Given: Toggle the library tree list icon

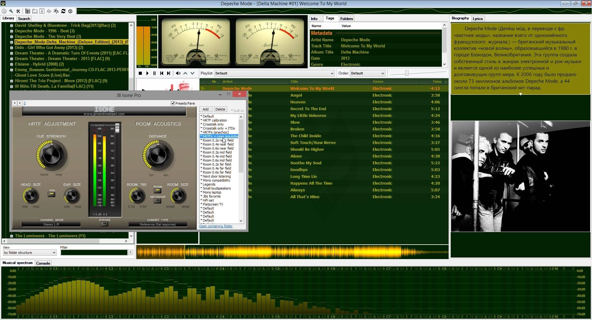Looking at the screenshot, I should click(28, 11).
